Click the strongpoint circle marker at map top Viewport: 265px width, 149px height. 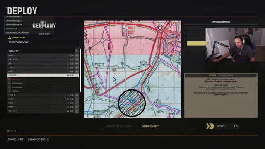click(x=160, y=28)
